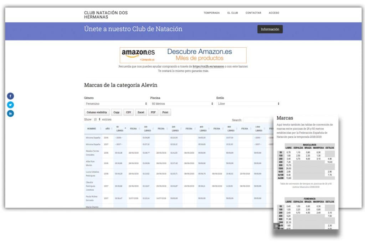Select the Paula Núñez Estrada row name
This screenshot has height=243, width=365.
pyautogui.click(x=92, y=198)
